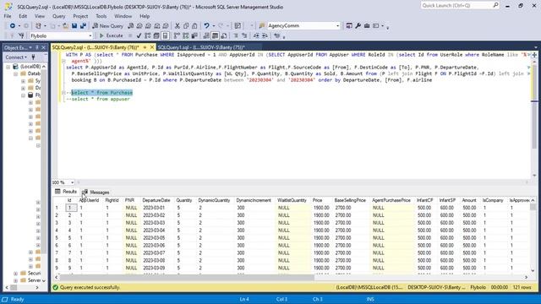Toggle Object Explorer auto-hide pin
The width and height of the screenshot is (541, 304).
pos(37,47)
